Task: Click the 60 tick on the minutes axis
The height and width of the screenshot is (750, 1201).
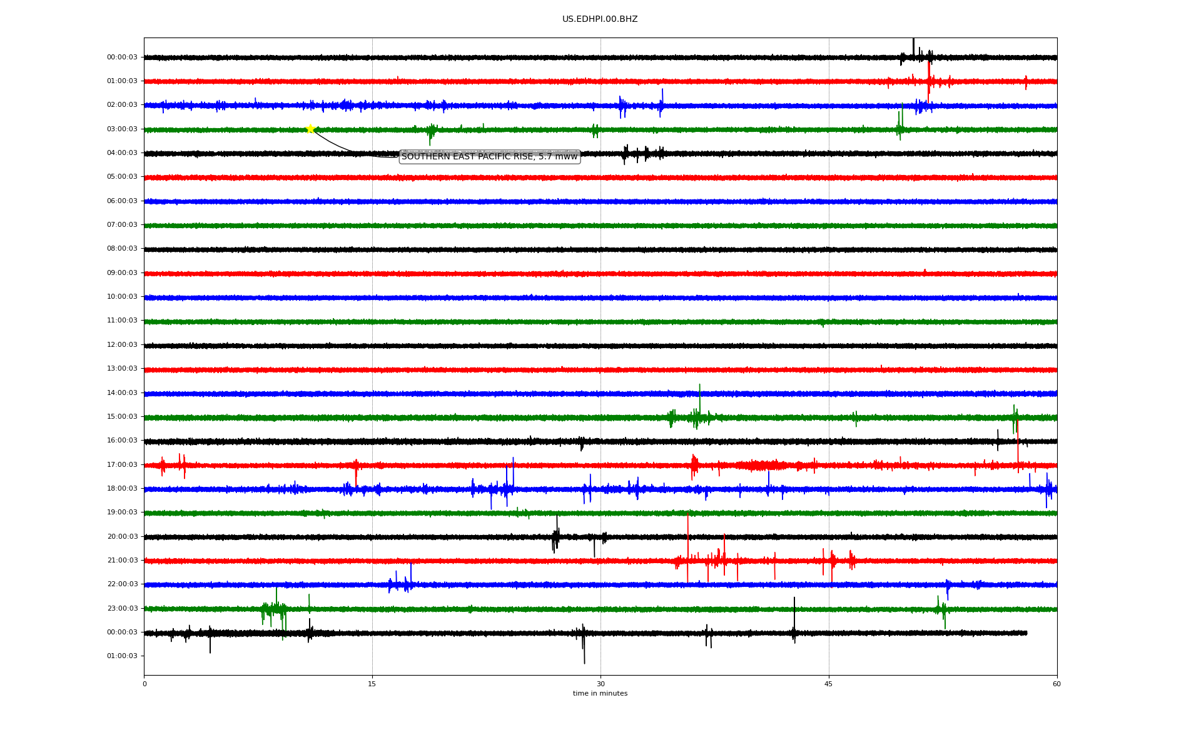Action: (1057, 684)
